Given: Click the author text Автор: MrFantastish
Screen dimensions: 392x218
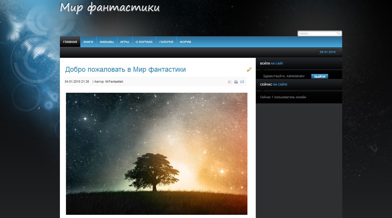Looking at the screenshot, I should pyautogui.click(x=109, y=82).
